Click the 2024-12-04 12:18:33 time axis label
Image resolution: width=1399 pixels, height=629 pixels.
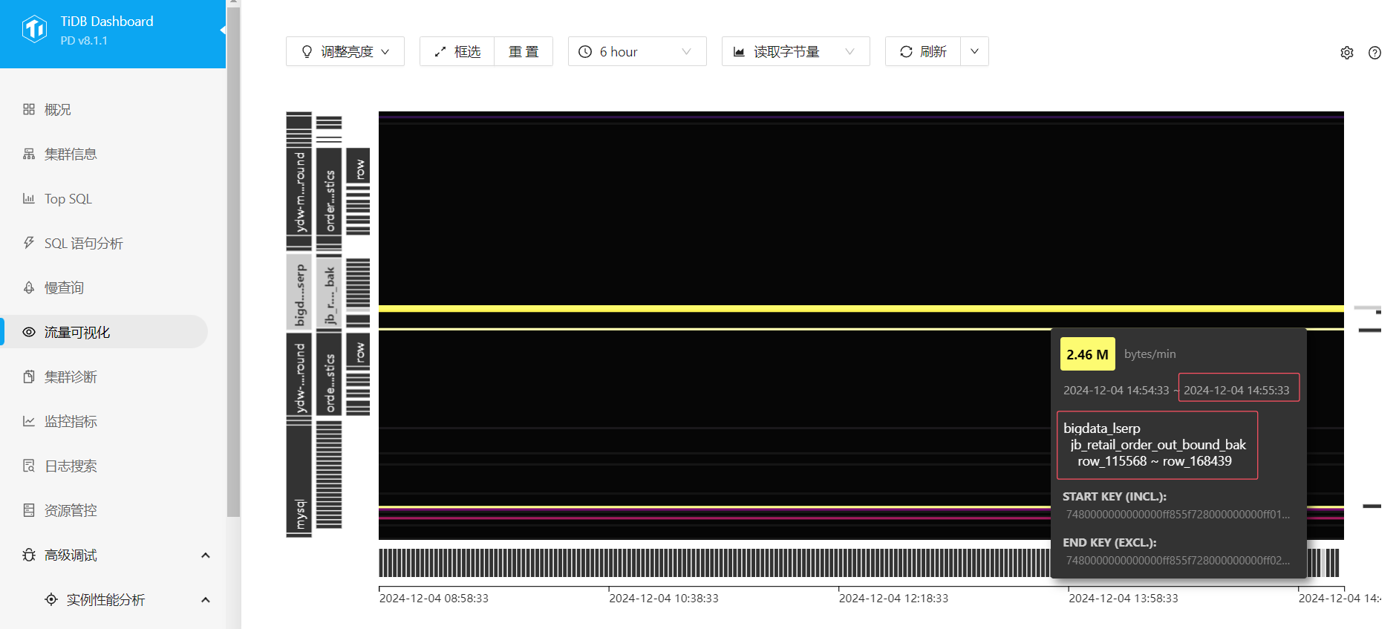coord(893,598)
